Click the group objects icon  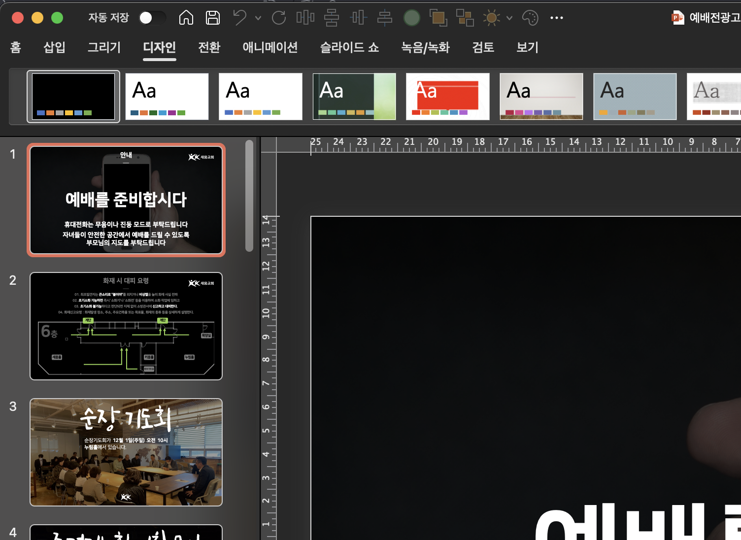pos(465,18)
